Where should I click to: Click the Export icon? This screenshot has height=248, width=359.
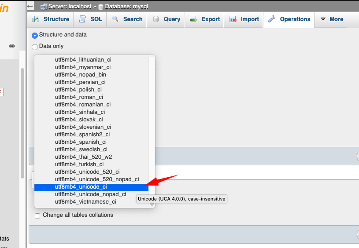coord(193,19)
